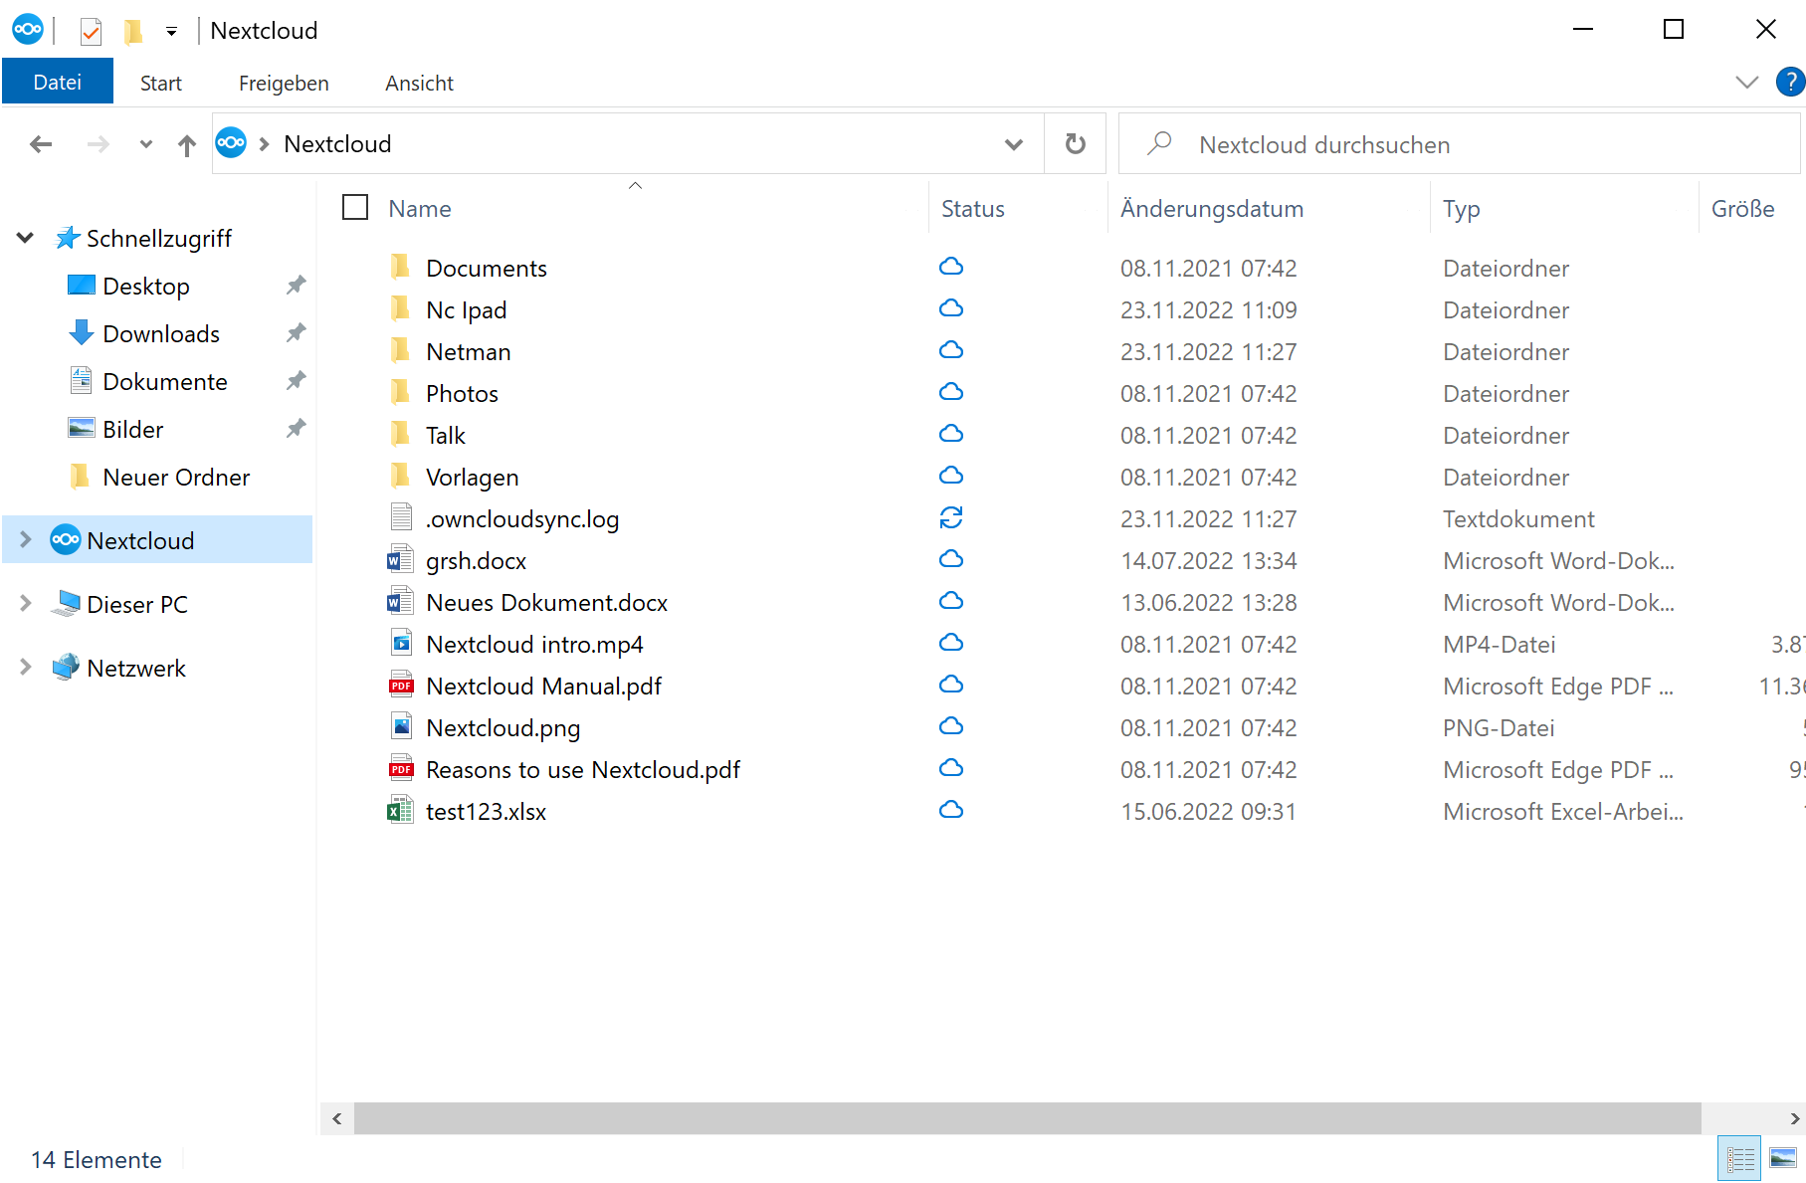This screenshot has width=1806, height=1183.
Task: Select the file Reasons to use Nextcloud.pdf
Action: point(582,770)
